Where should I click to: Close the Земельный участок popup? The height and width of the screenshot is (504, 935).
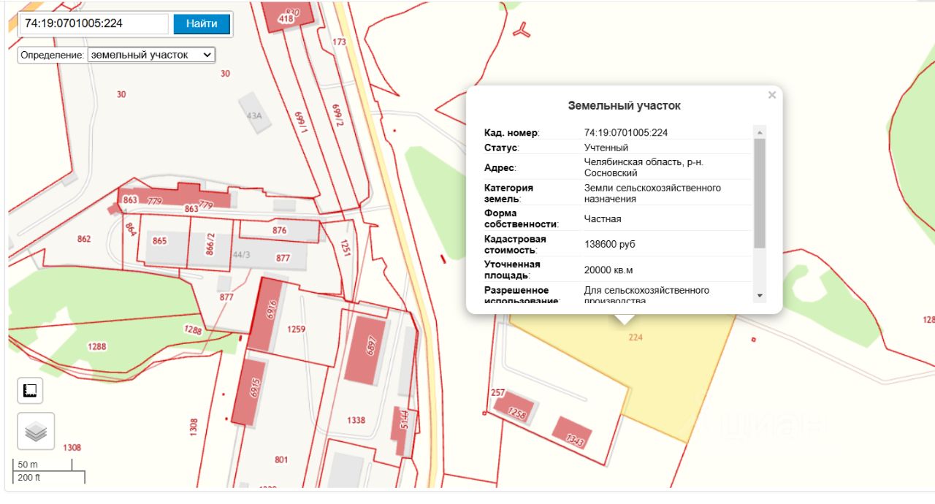[x=772, y=95]
